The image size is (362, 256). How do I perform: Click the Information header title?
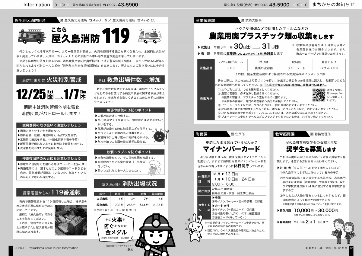[x=37, y=5]
